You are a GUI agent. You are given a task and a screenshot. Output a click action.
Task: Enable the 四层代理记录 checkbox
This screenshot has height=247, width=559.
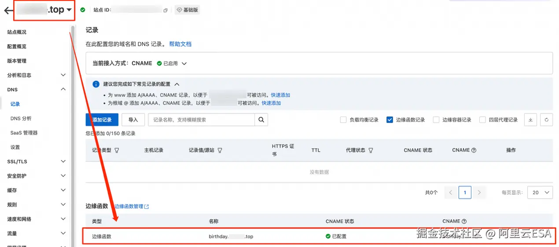pyautogui.click(x=482, y=120)
